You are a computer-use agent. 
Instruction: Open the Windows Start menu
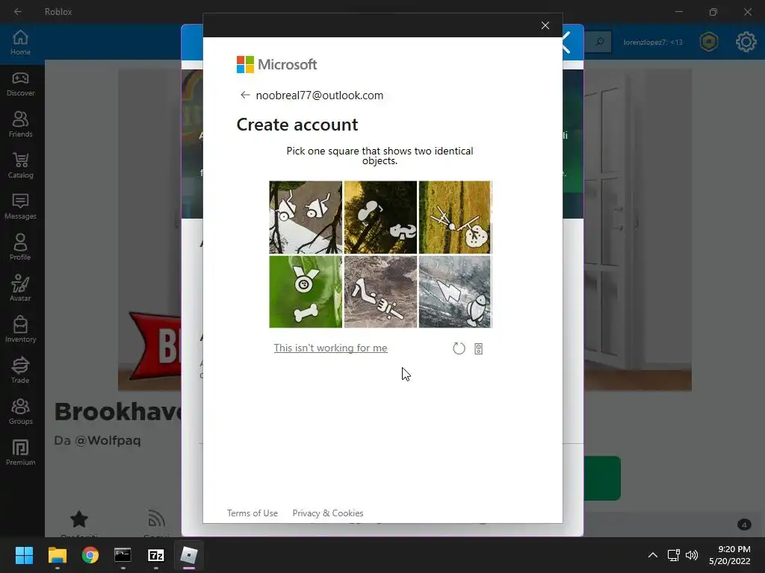[24, 555]
